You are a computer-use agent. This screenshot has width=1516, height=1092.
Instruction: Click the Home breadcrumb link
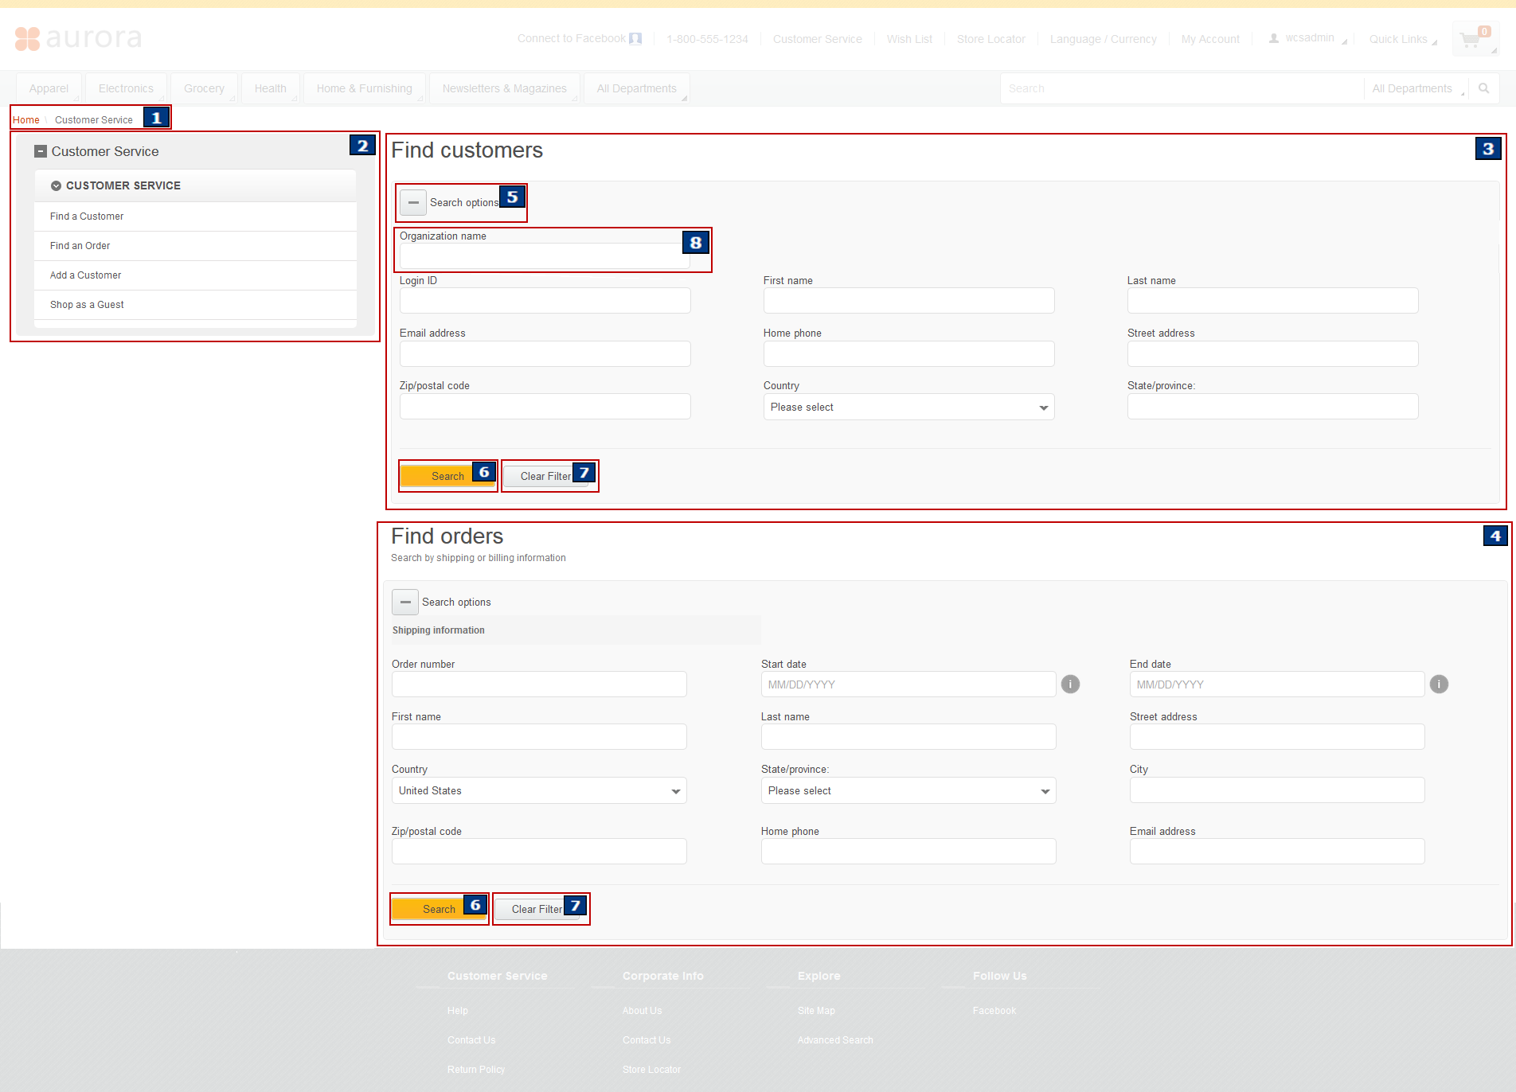click(x=26, y=120)
